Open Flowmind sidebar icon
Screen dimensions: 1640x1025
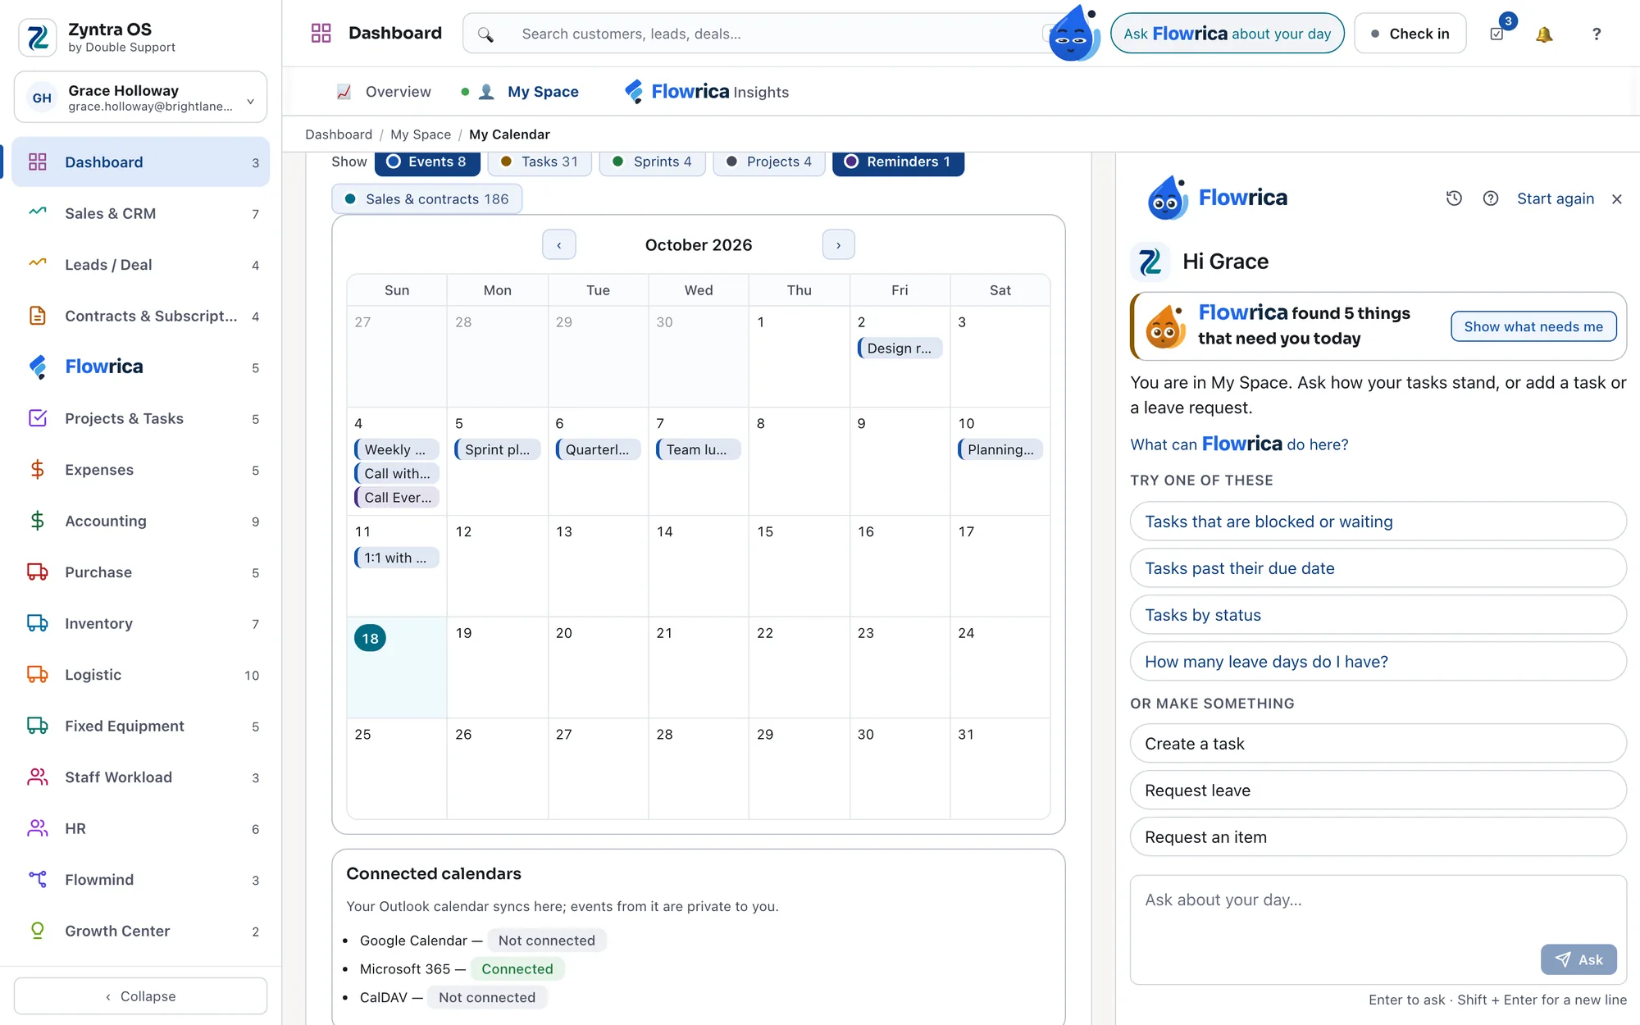pos(38,879)
